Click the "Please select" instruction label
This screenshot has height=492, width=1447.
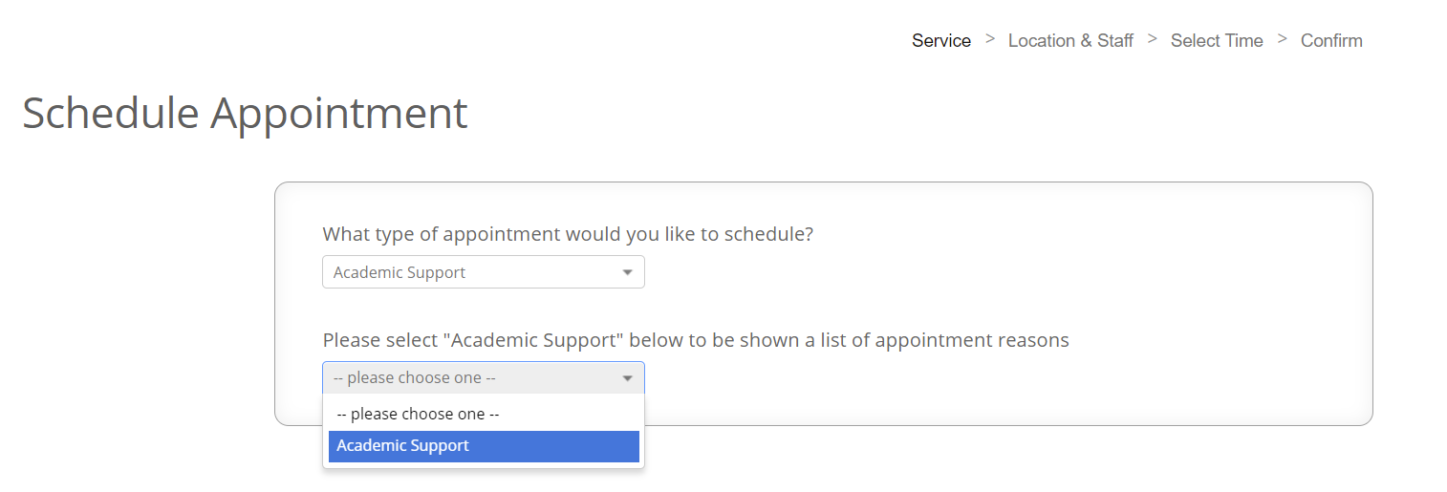696,340
